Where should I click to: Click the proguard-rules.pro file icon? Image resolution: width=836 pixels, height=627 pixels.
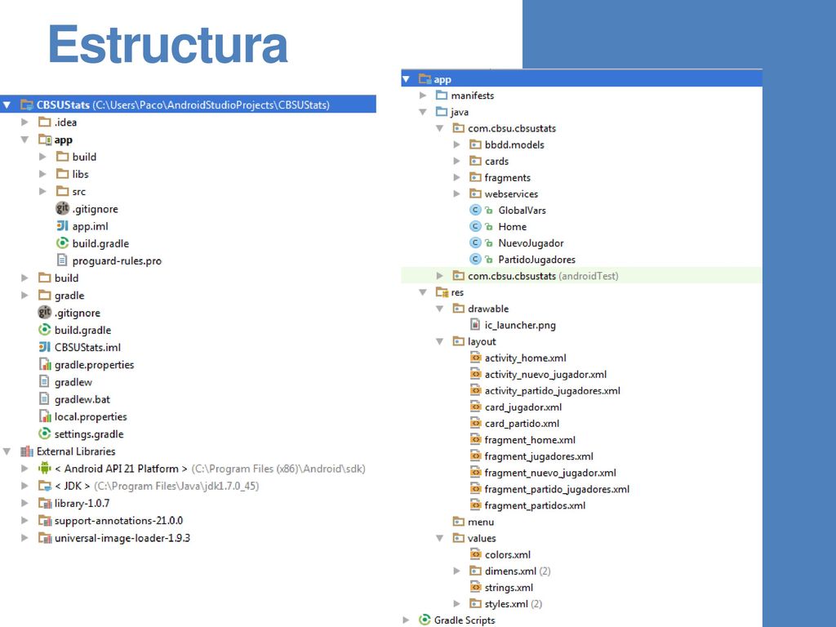[x=62, y=260]
